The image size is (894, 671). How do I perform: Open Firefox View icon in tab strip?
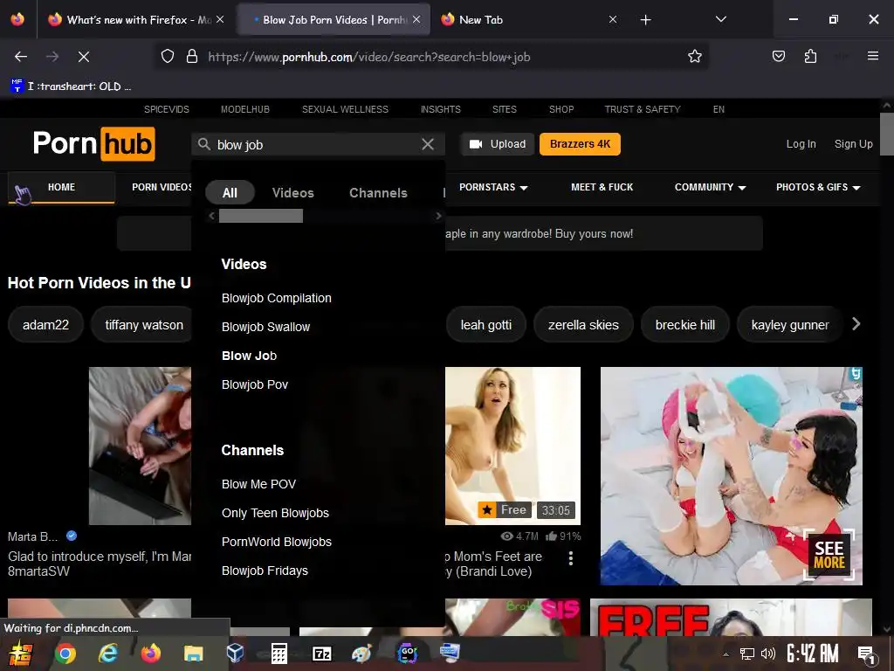tap(17, 19)
